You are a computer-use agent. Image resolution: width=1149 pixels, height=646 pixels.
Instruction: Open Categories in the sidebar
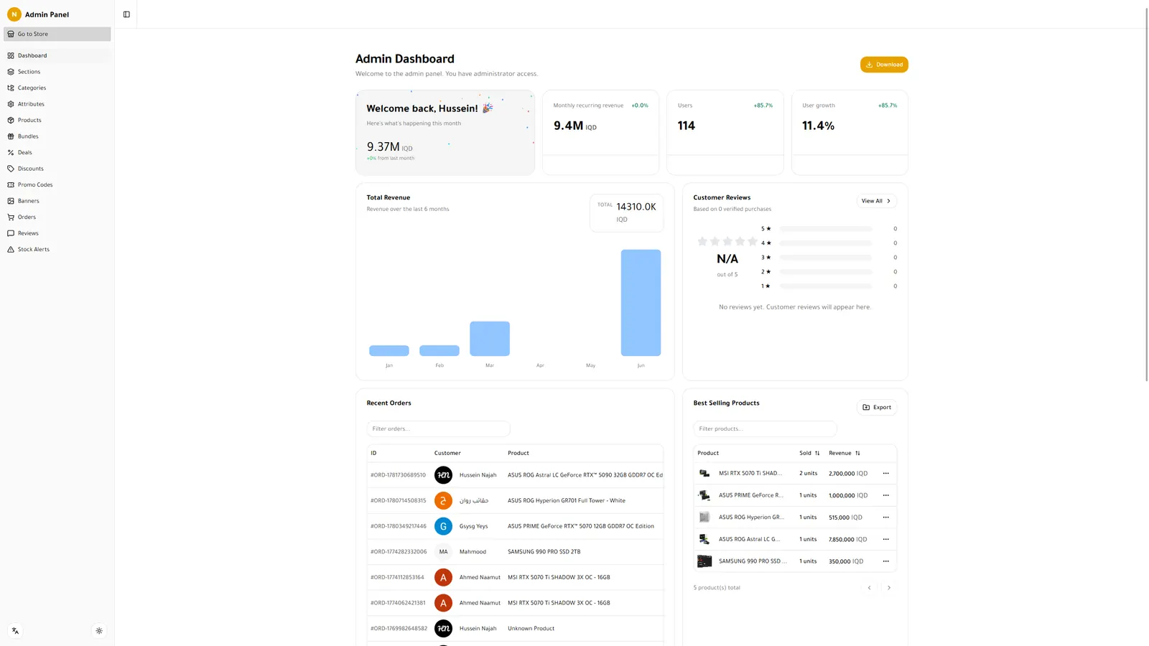click(57, 88)
